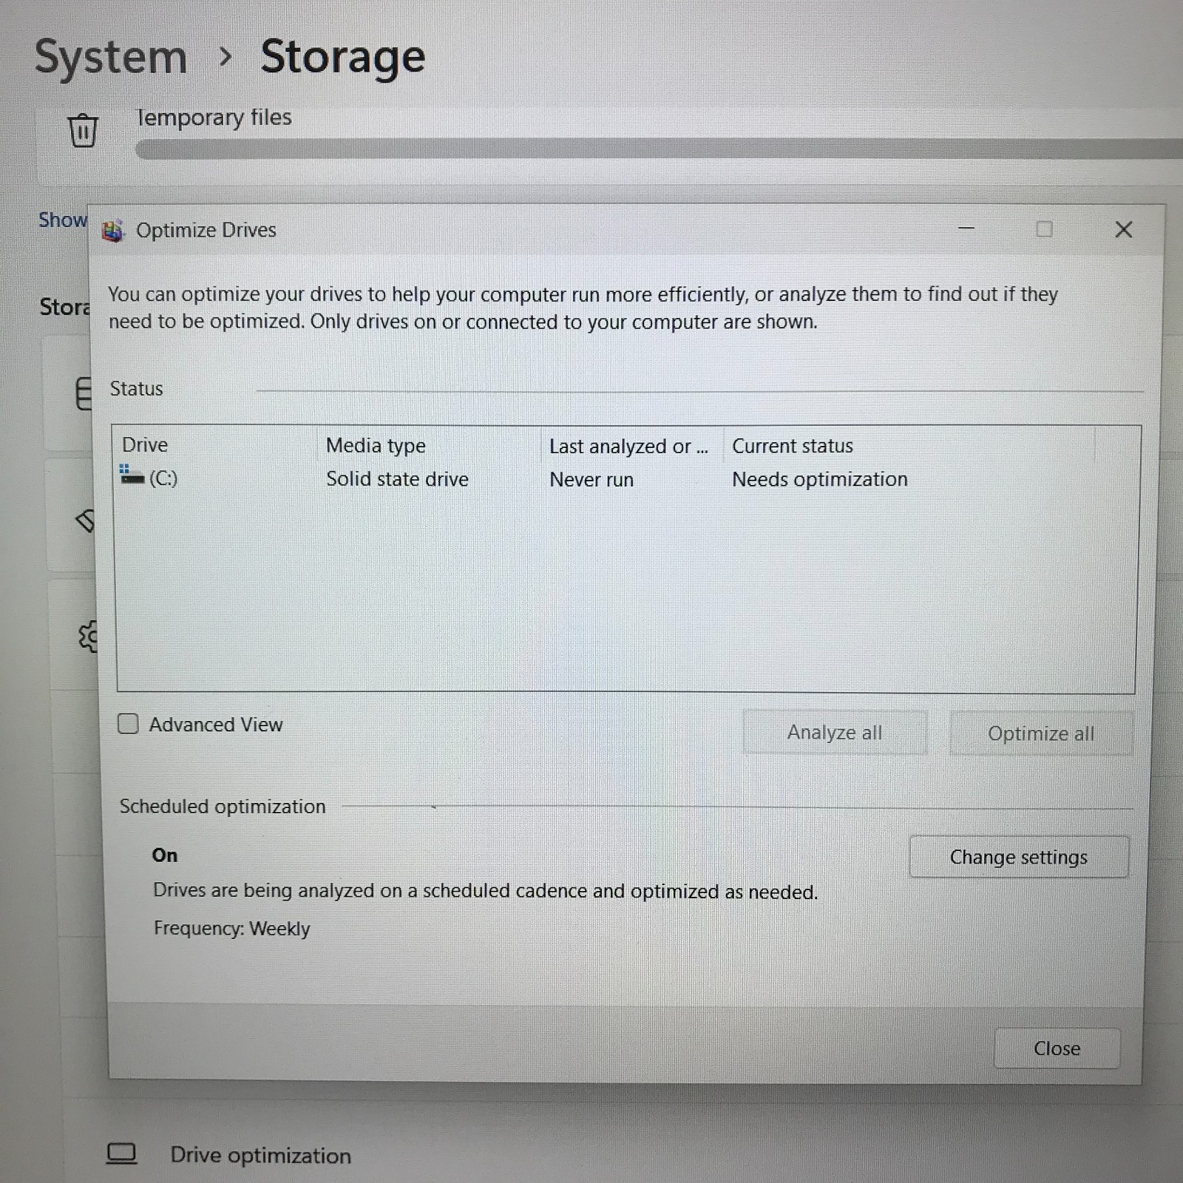1183x1183 pixels.
Task: Select the Solid state drive cell
Action: coord(397,479)
